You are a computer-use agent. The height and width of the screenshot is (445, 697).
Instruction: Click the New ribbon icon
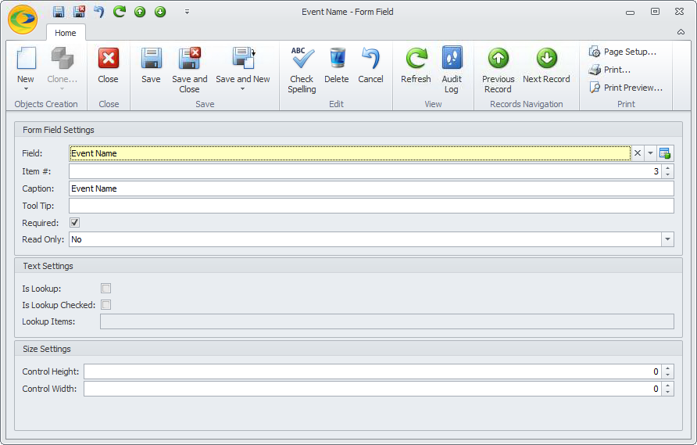point(26,59)
